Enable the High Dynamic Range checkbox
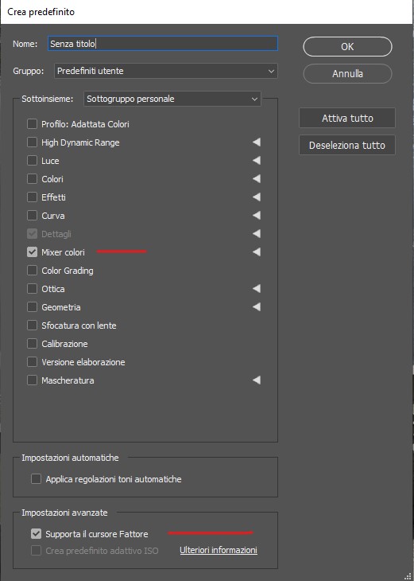 click(33, 142)
